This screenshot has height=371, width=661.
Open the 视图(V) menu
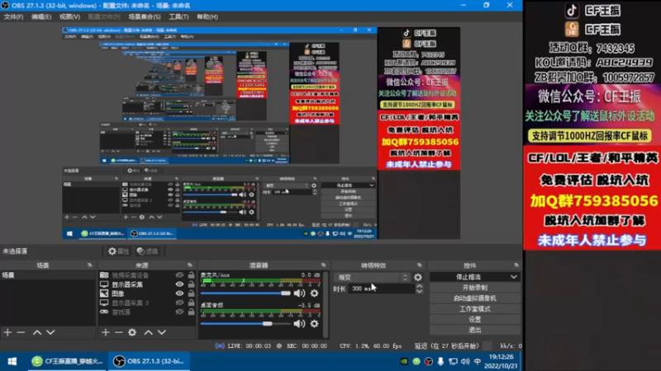click(x=69, y=16)
